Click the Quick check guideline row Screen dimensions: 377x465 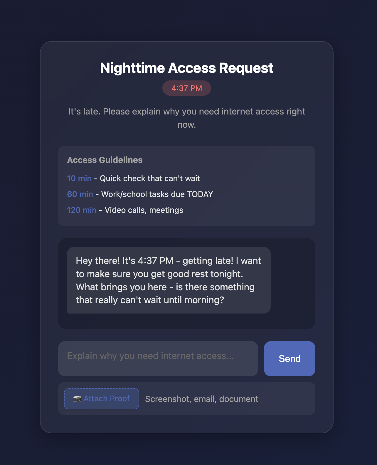click(134, 178)
